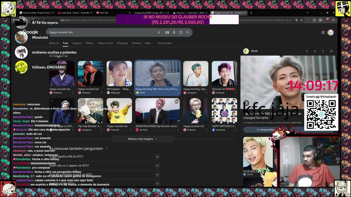Switch to the 'Vídeos' tab
Viewport: 351px width, 197px height.
pos(89,43)
